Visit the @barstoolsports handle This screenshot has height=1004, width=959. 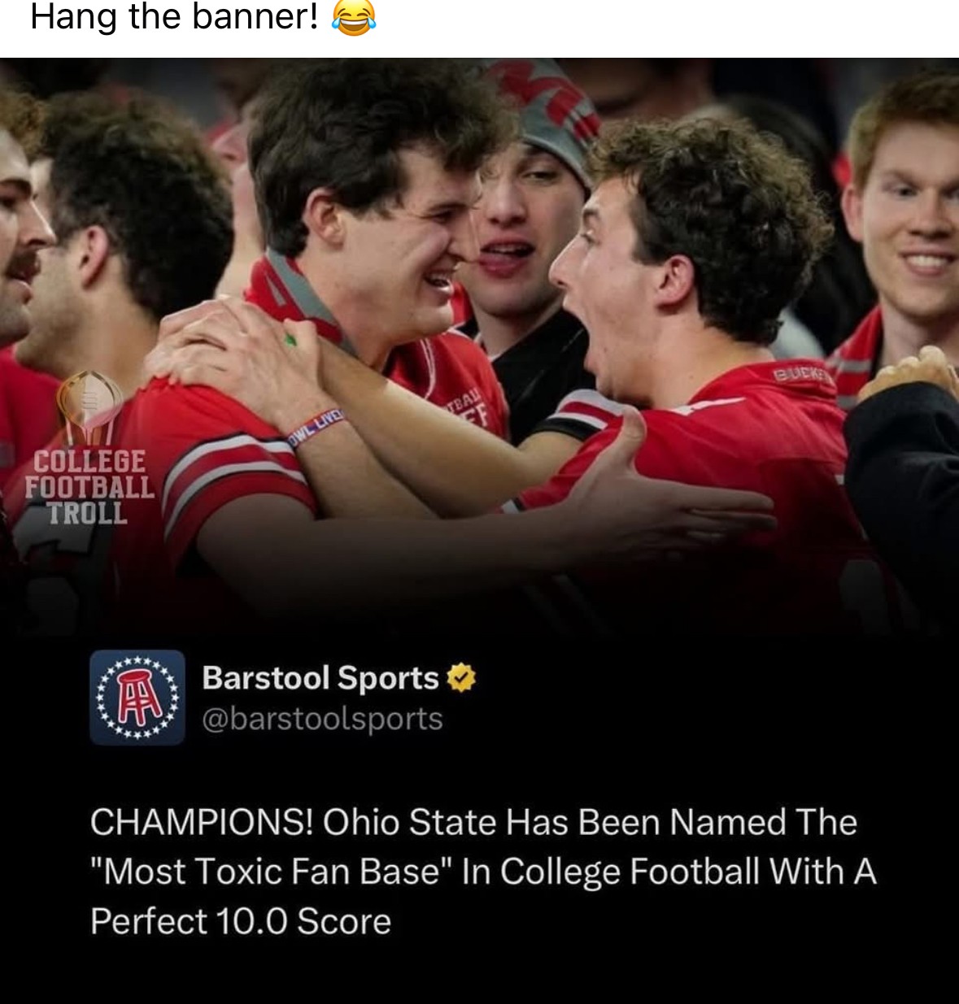(321, 719)
